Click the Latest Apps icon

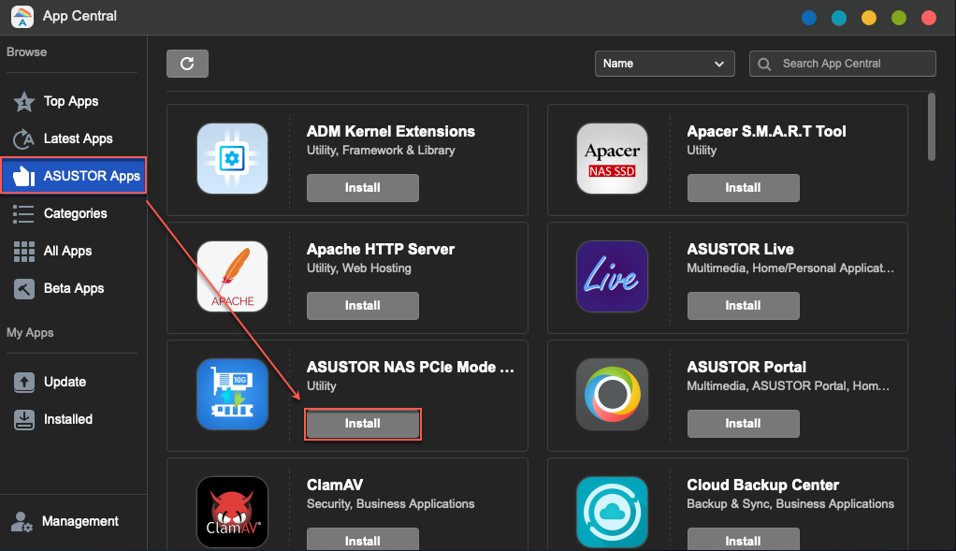(x=23, y=139)
